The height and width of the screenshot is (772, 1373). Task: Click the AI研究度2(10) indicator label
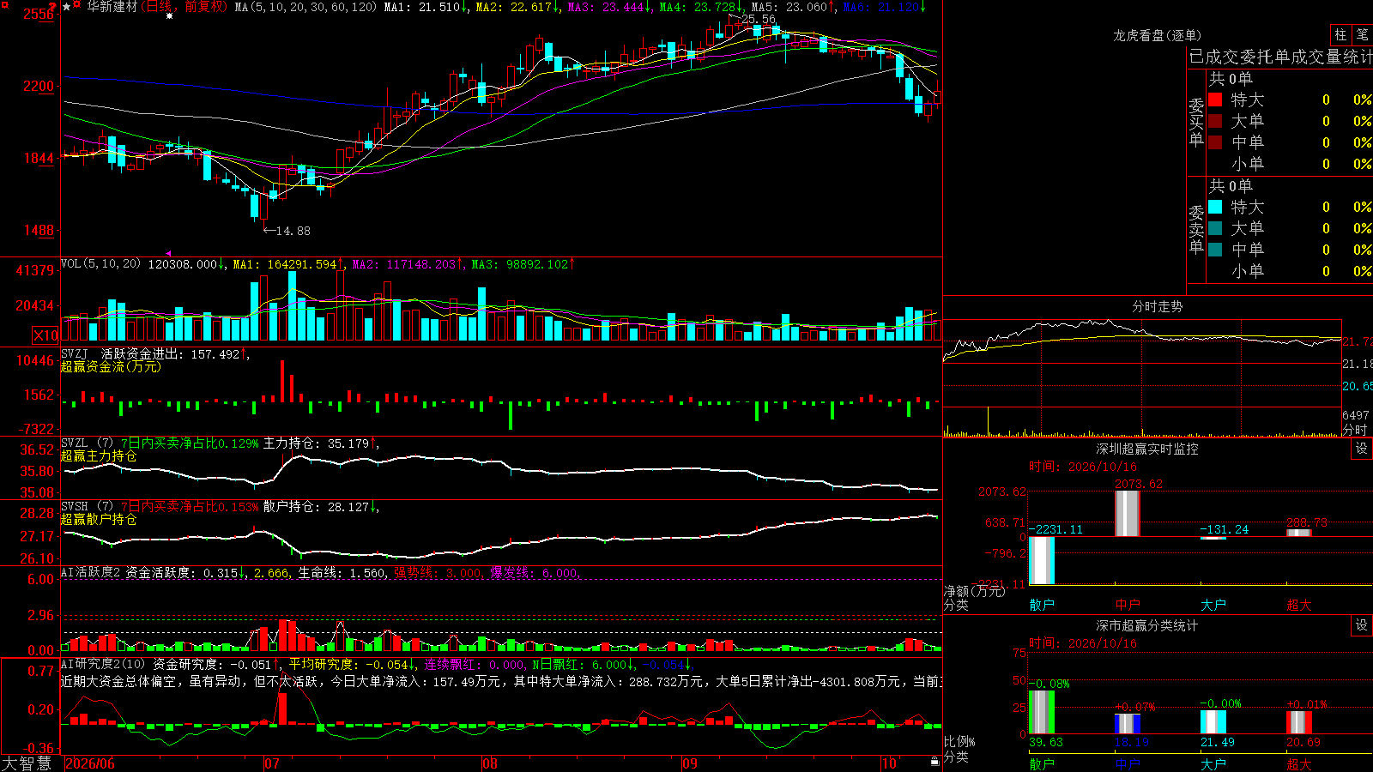[103, 664]
